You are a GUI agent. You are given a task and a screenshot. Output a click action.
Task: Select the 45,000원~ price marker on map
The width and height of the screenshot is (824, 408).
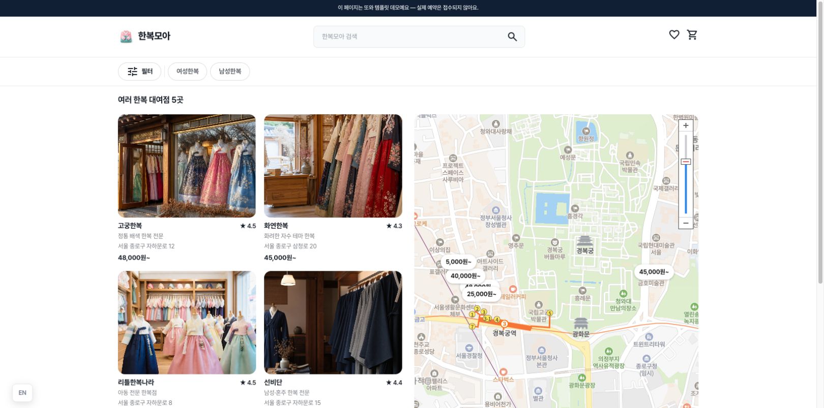pos(654,272)
